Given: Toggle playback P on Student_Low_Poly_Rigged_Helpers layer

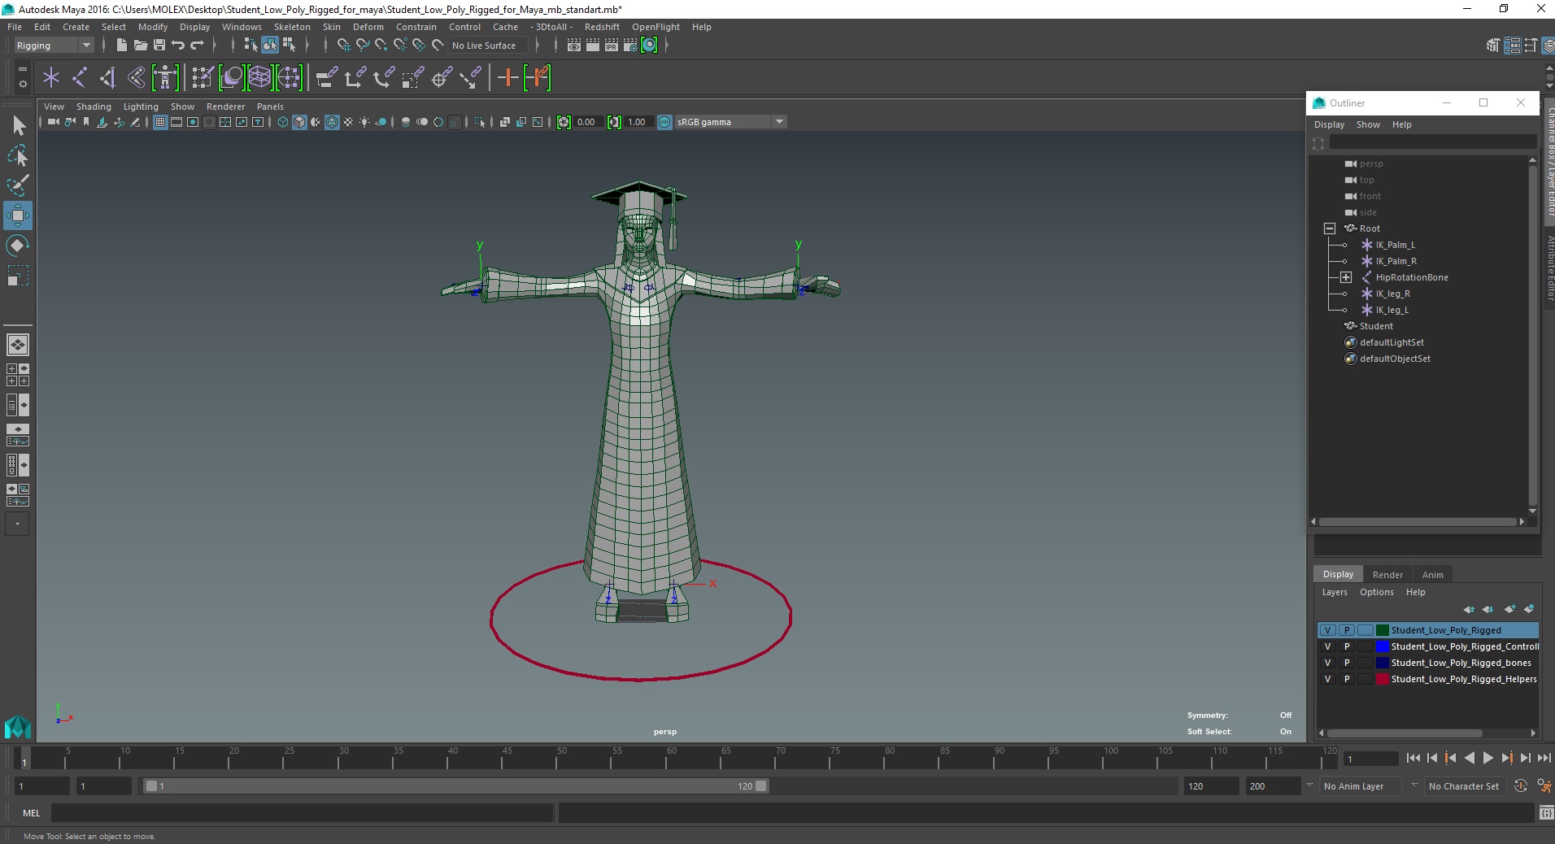Looking at the screenshot, I should 1347,679.
